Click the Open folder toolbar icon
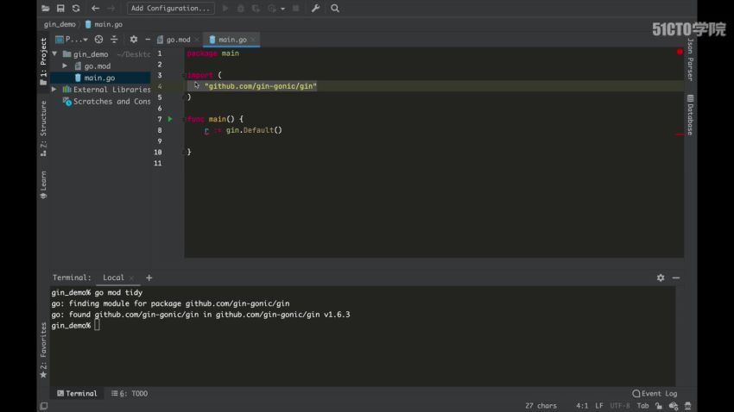This screenshot has width=734, height=412. [x=46, y=9]
